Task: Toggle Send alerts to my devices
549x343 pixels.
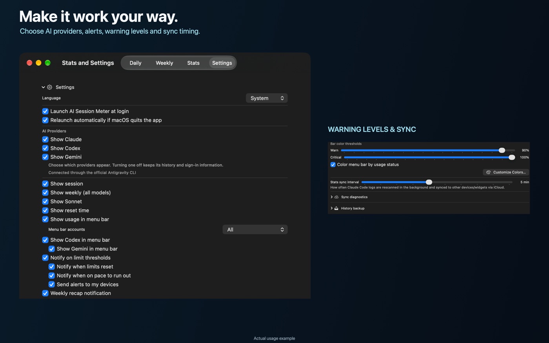Action: [x=51, y=285]
